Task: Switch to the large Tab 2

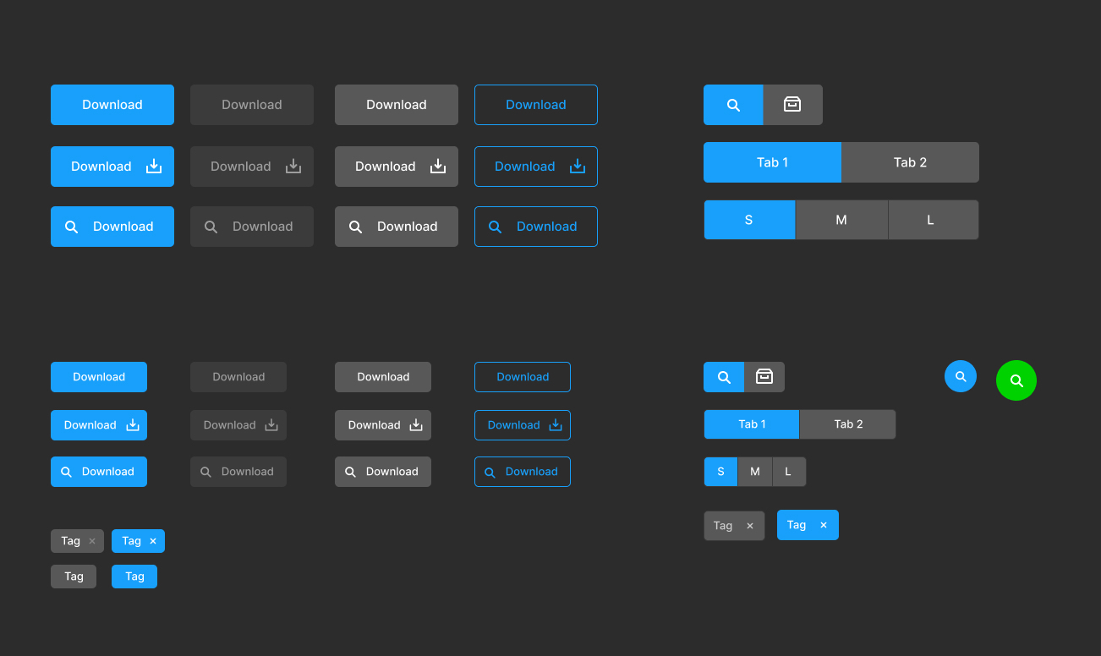Action: [x=911, y=162]
